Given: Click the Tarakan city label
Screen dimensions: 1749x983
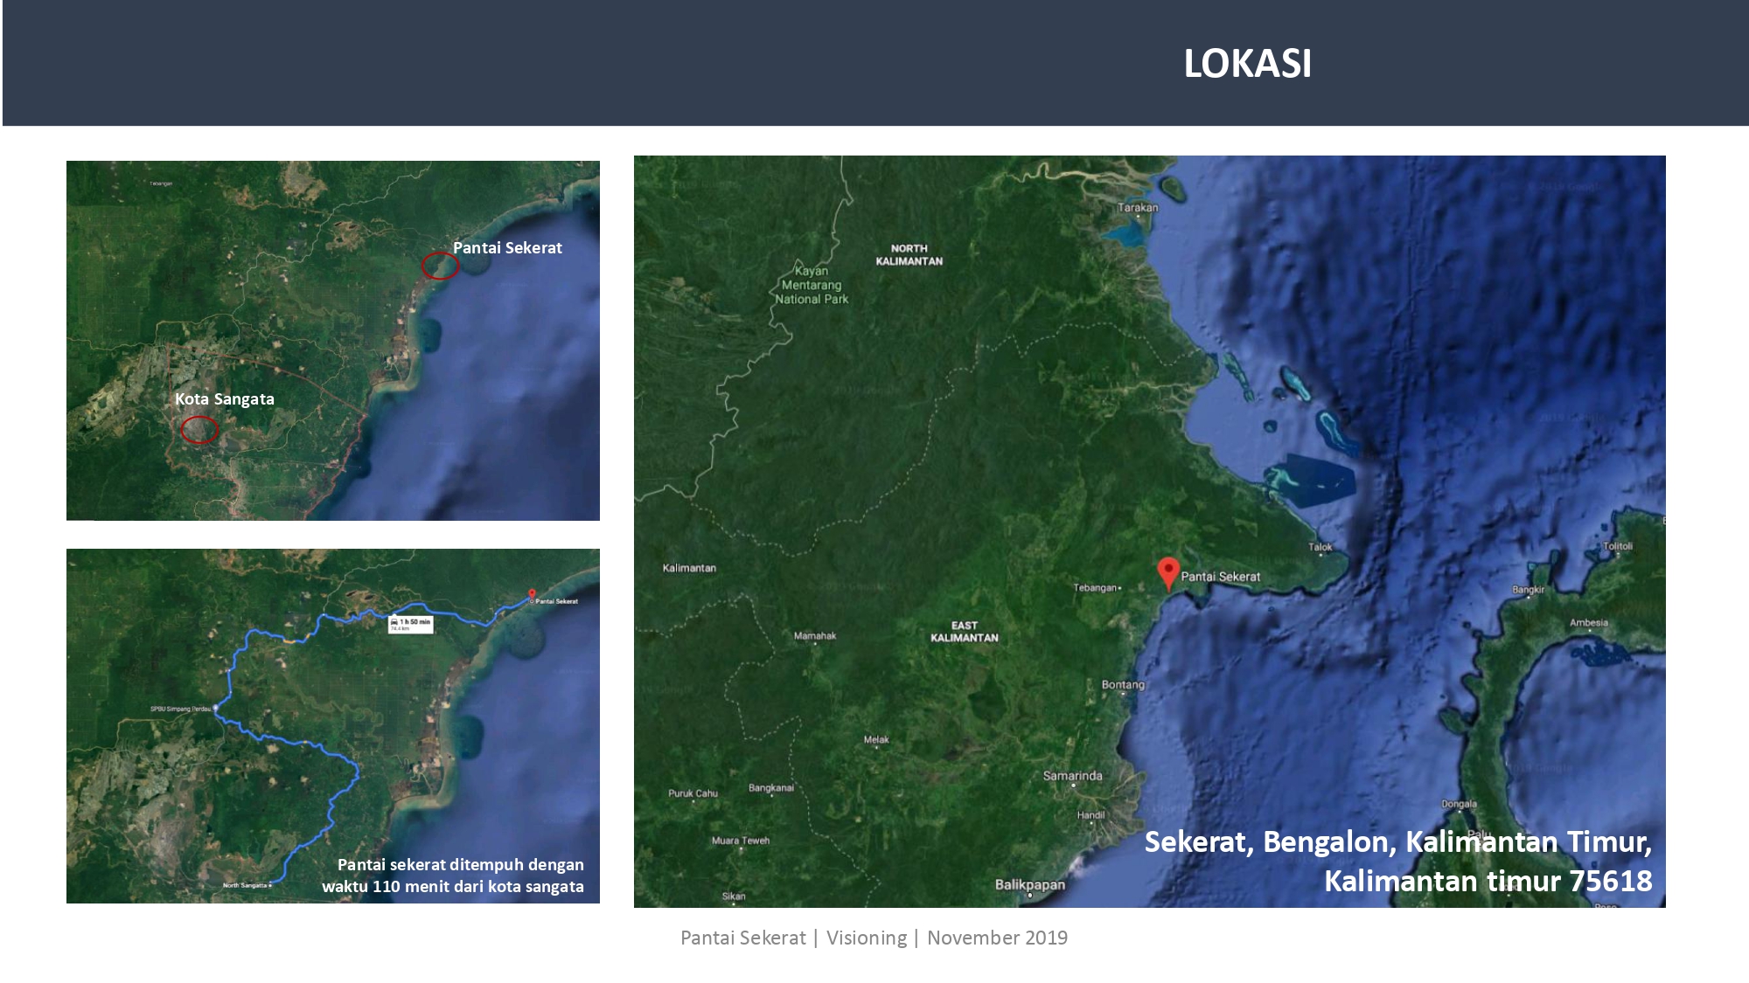Looking at the screenshot, I should 1138,208.
